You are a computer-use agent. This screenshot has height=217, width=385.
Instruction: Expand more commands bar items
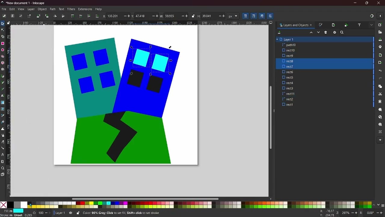click(380, 140)
